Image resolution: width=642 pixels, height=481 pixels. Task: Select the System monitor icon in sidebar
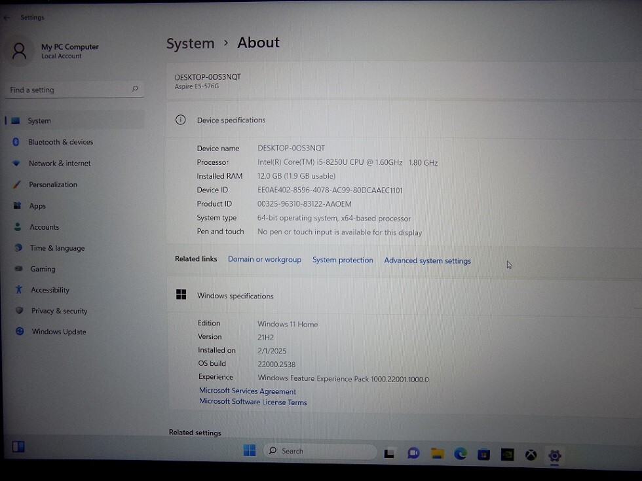pyautogui.click(x=16, y=120)
